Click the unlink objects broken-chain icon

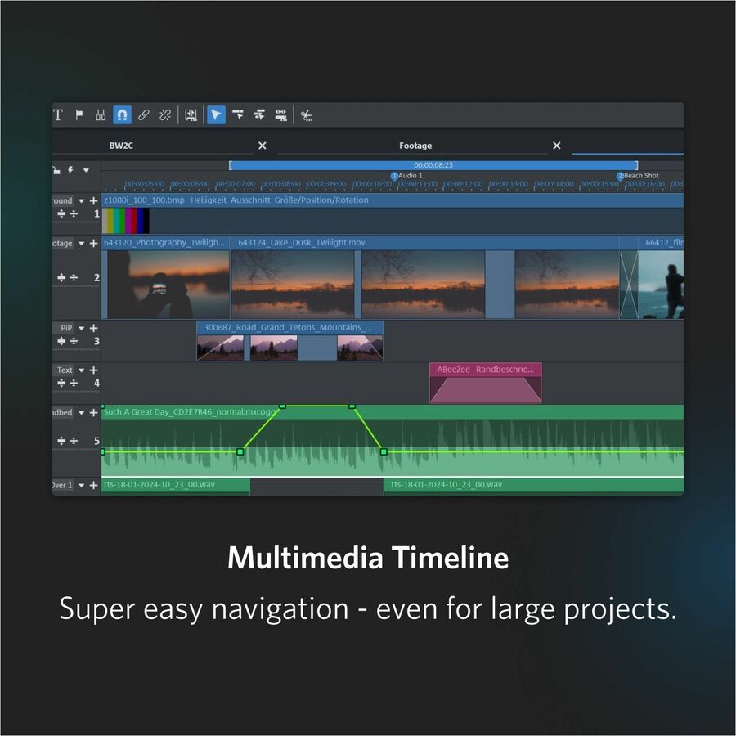[165, 115]
